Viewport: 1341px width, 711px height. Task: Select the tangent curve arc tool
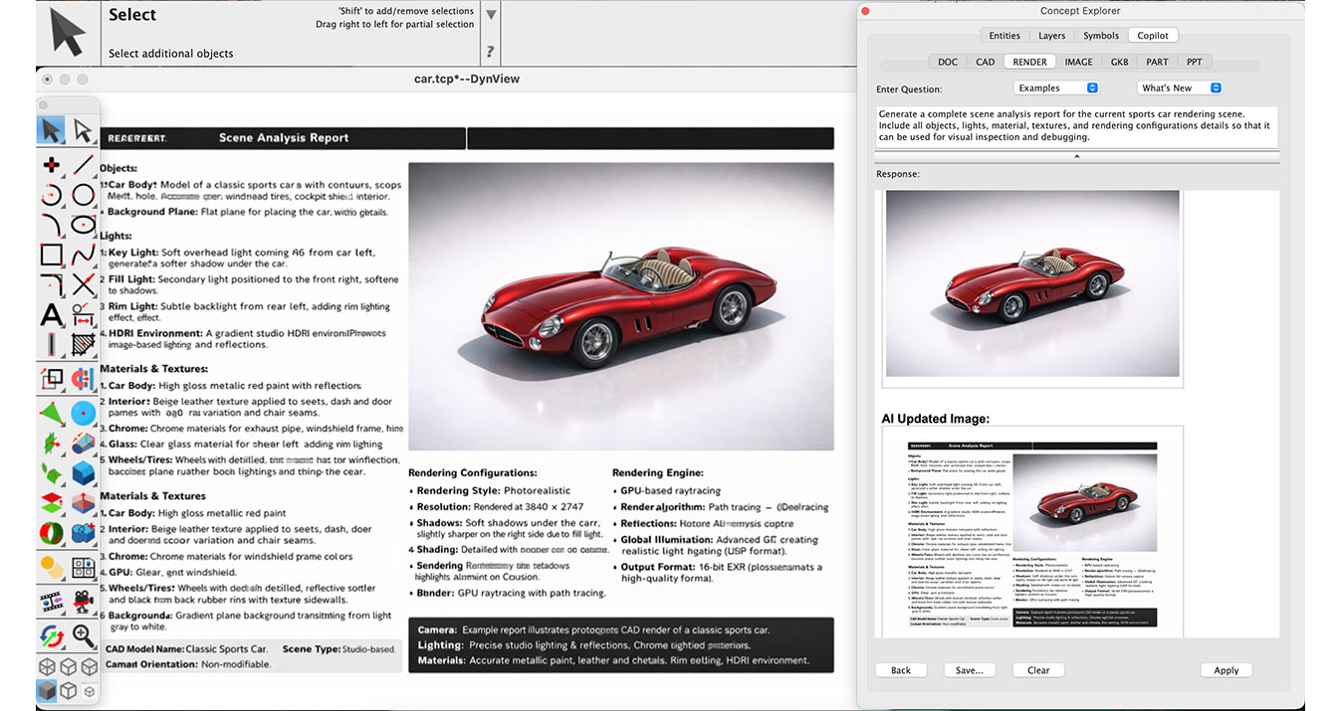coord(51,225)
